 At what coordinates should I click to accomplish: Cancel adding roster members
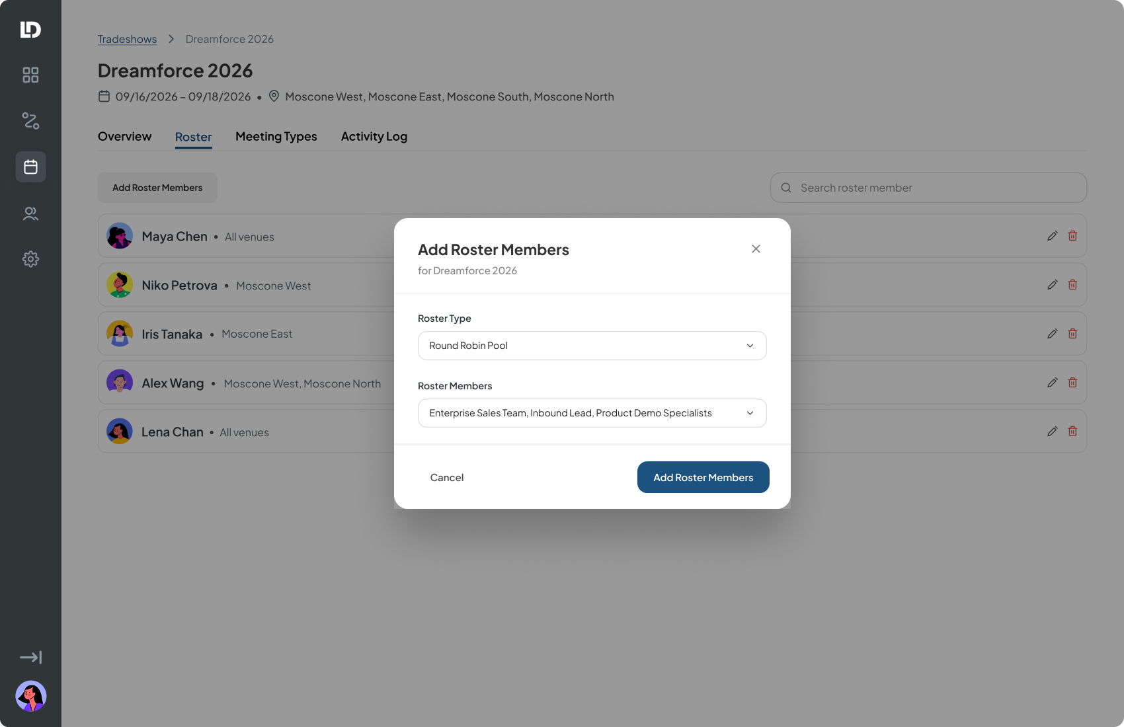447,477
